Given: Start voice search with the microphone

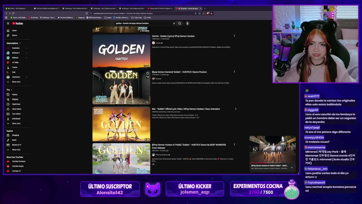Looking at the screenshot, I should (x=187, y=24).
